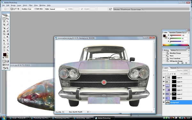The image size is (192, 120).
Task: Select the History Brush tool
Action: click(8, 31)
